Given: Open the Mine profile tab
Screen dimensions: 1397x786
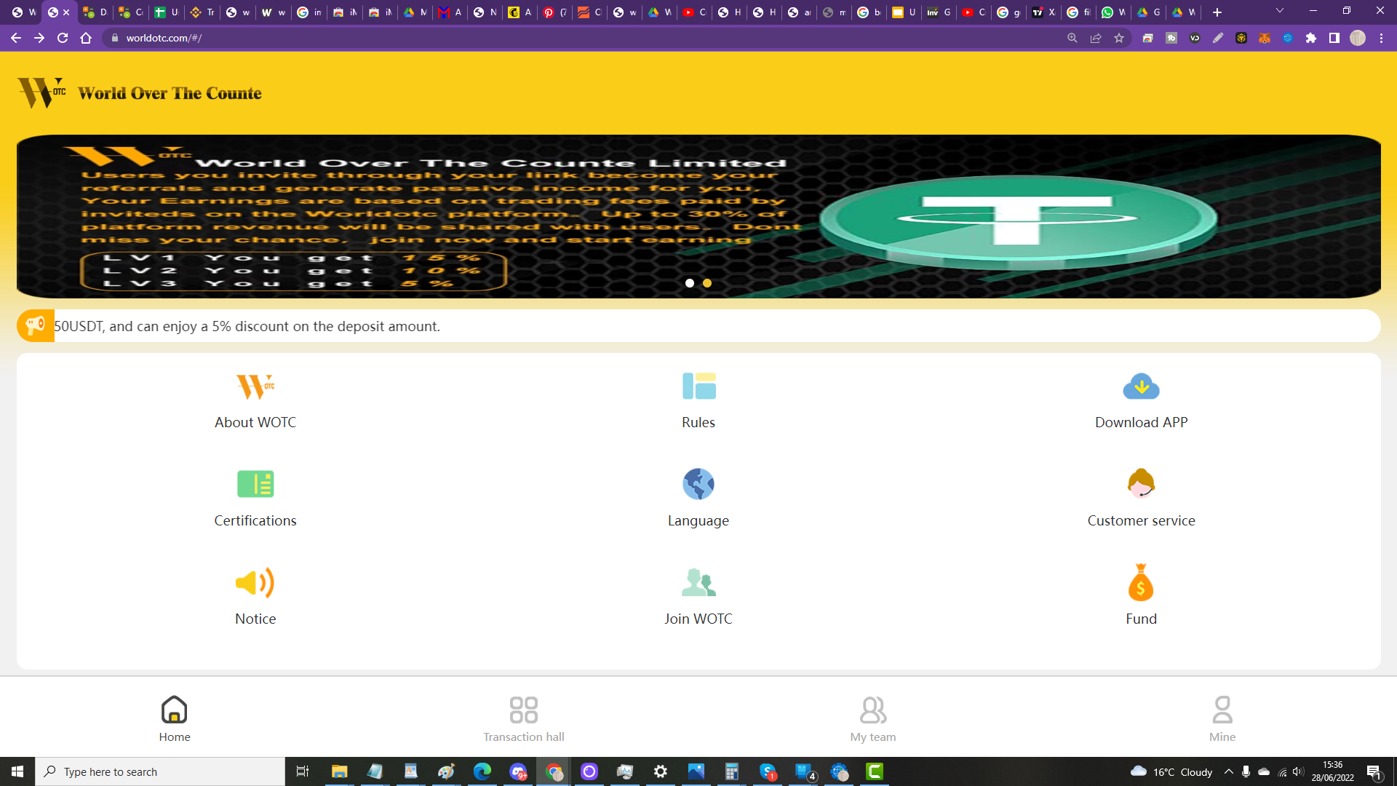Looking at the screenshot, I should click(x=1222, y=719).
